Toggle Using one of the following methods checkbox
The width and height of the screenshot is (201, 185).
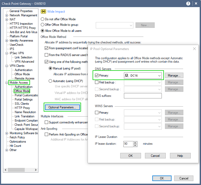[x=46, y=62]
